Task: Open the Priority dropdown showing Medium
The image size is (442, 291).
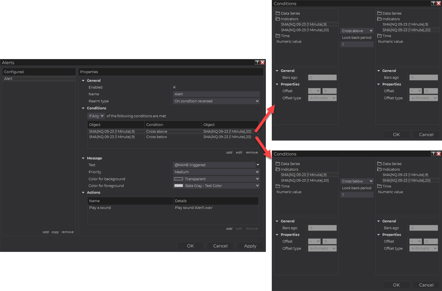Action: click(216, 172)
